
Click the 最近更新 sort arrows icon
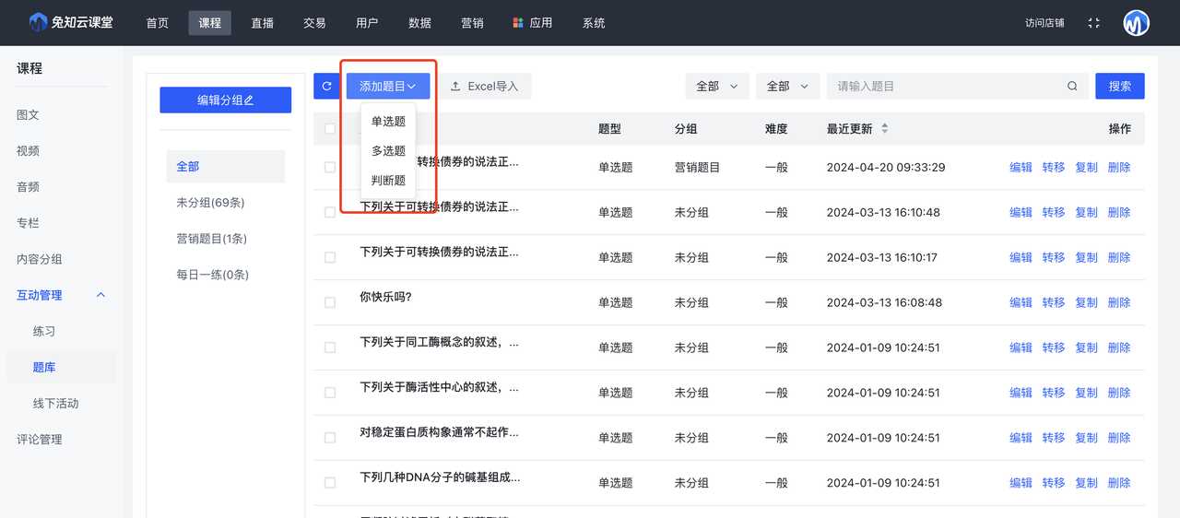(x=885, y=129)
